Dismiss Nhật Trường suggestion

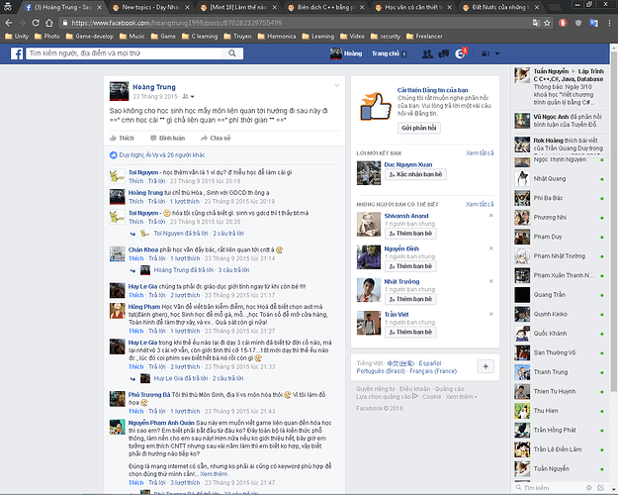point(491,281)
